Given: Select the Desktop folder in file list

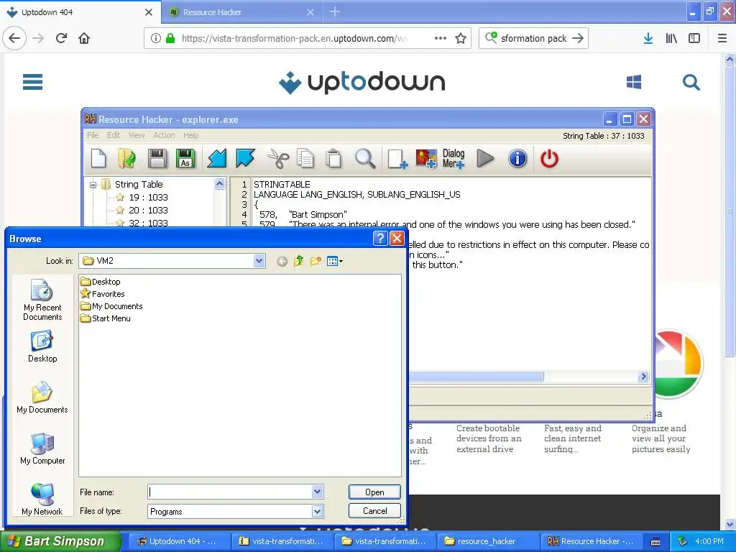Looking at the screenshot, I should [x=101, y=282].
